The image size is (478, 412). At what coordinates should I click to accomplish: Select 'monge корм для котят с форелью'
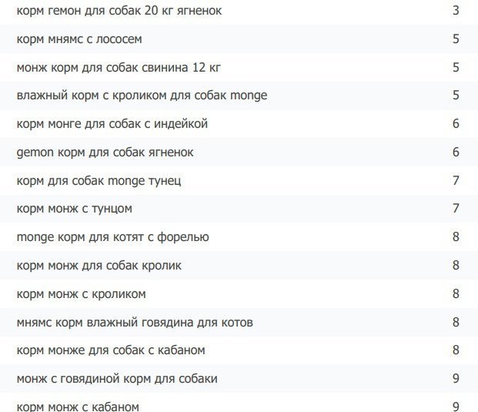113,237
